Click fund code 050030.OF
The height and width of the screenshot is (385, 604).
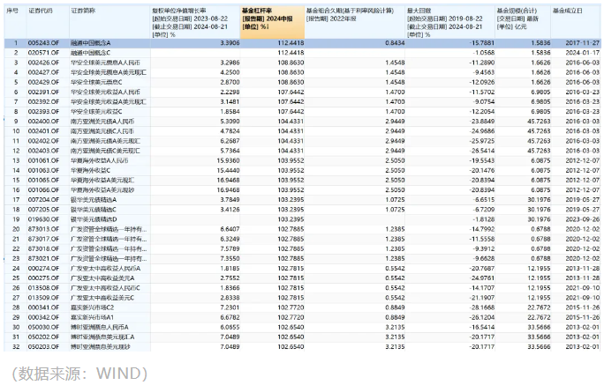43,327
